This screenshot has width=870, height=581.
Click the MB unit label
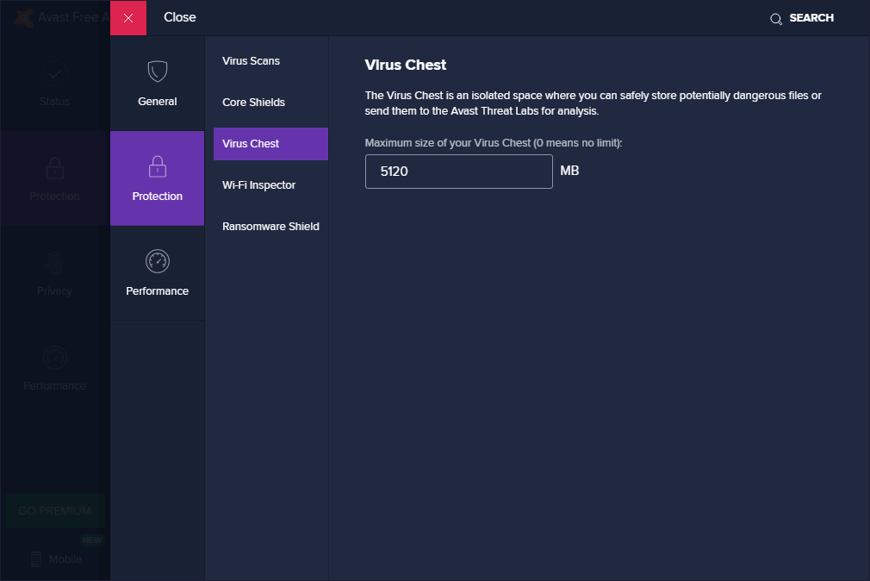click(x=569, y=171)
